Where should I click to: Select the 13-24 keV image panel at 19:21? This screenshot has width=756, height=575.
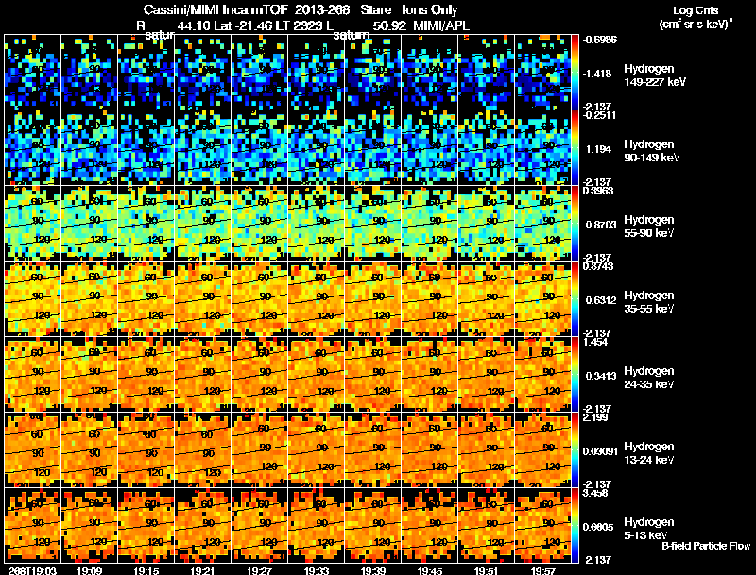pos(202,450)
